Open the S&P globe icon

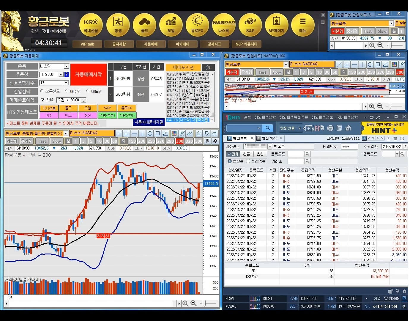click(x=250, y=25)
